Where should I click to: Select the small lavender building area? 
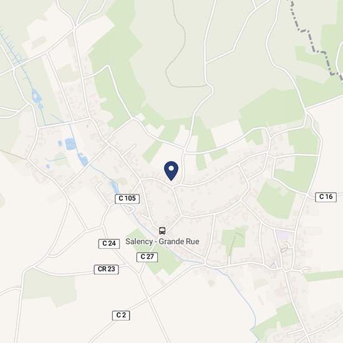[x=283, y=236]
